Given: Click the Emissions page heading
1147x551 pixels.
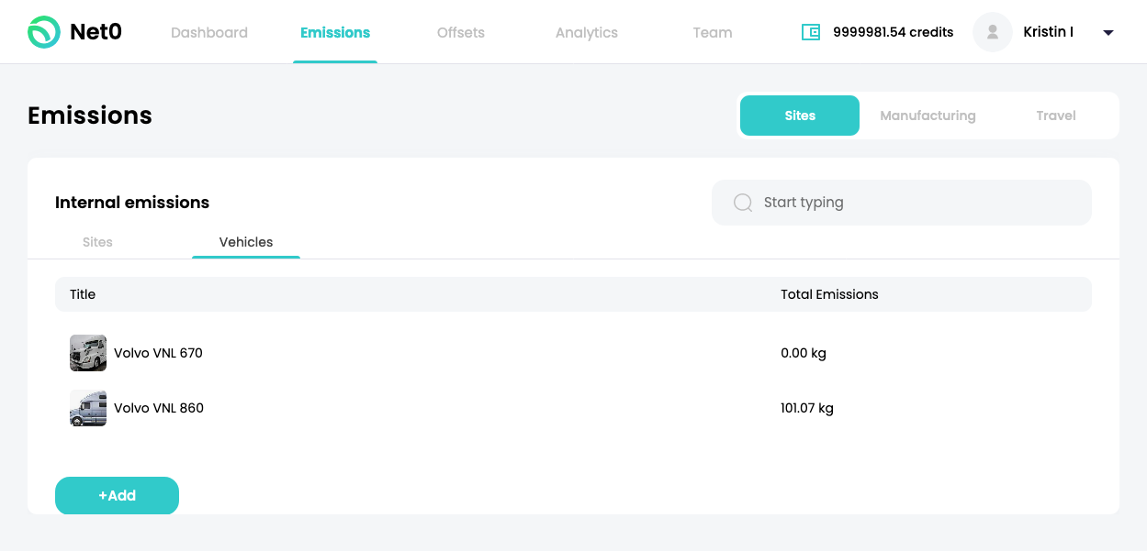Looking at the screenshot, I should click(x=90, y=116).
